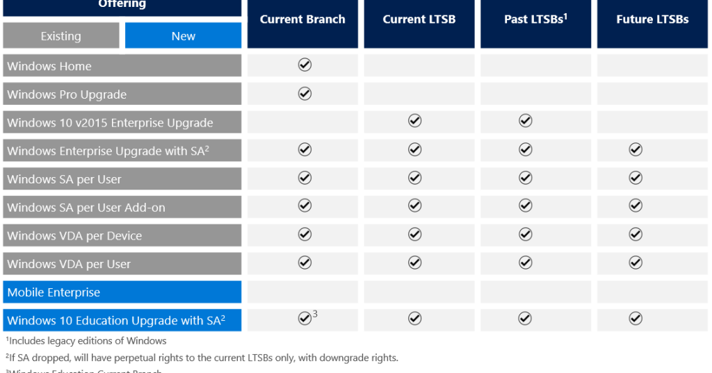The image size is (712, 373).
Task: Click the Future LTSBs column header
Action: pyautogui.click(x=652, y=19)
